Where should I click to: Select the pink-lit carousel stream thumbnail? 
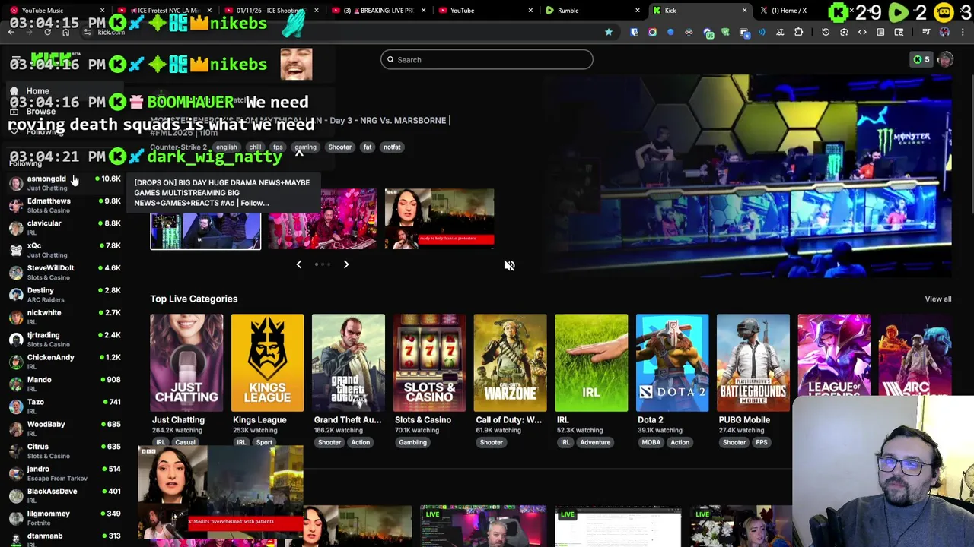point(322,219)
